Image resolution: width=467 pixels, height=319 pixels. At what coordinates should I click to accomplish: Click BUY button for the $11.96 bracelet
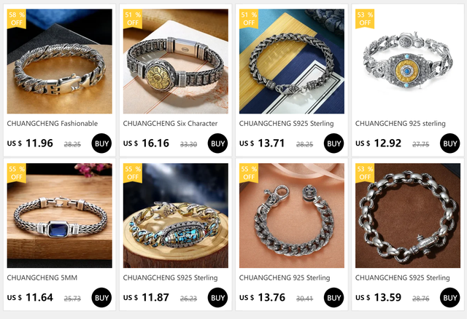tap(101, 143)
